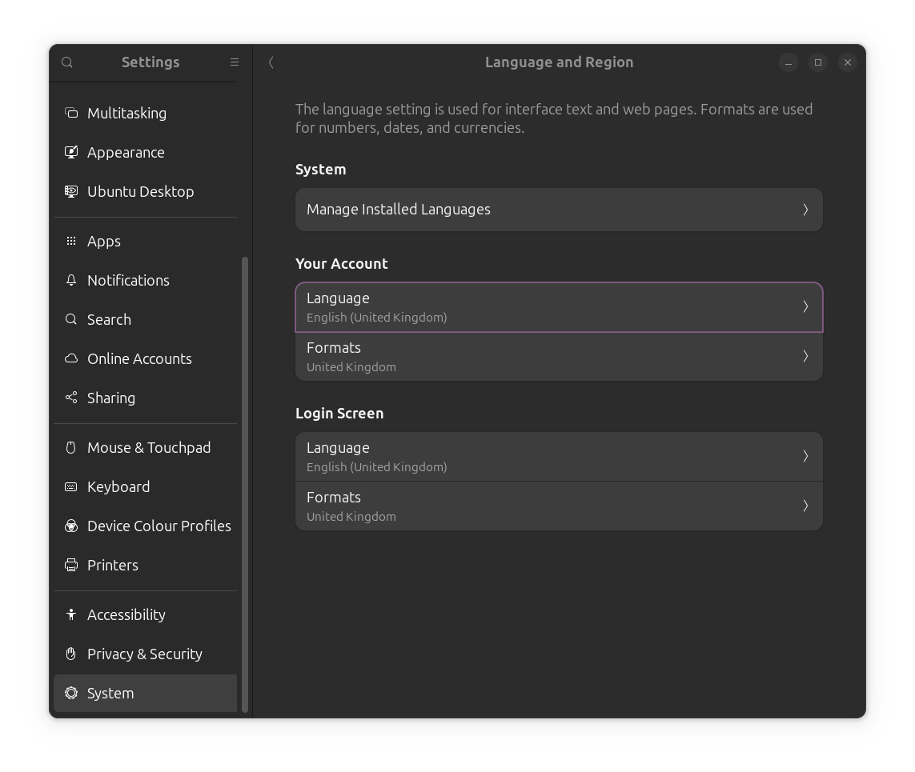Click the Multitasking sidebar icon

(71, 113)
